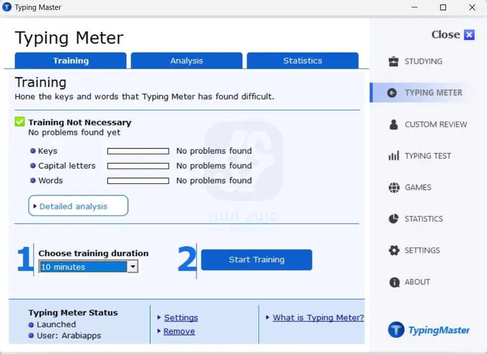Select the Typing Meter arrow icon
This screenshot has height=354, width=487.
tap(392, 93)
